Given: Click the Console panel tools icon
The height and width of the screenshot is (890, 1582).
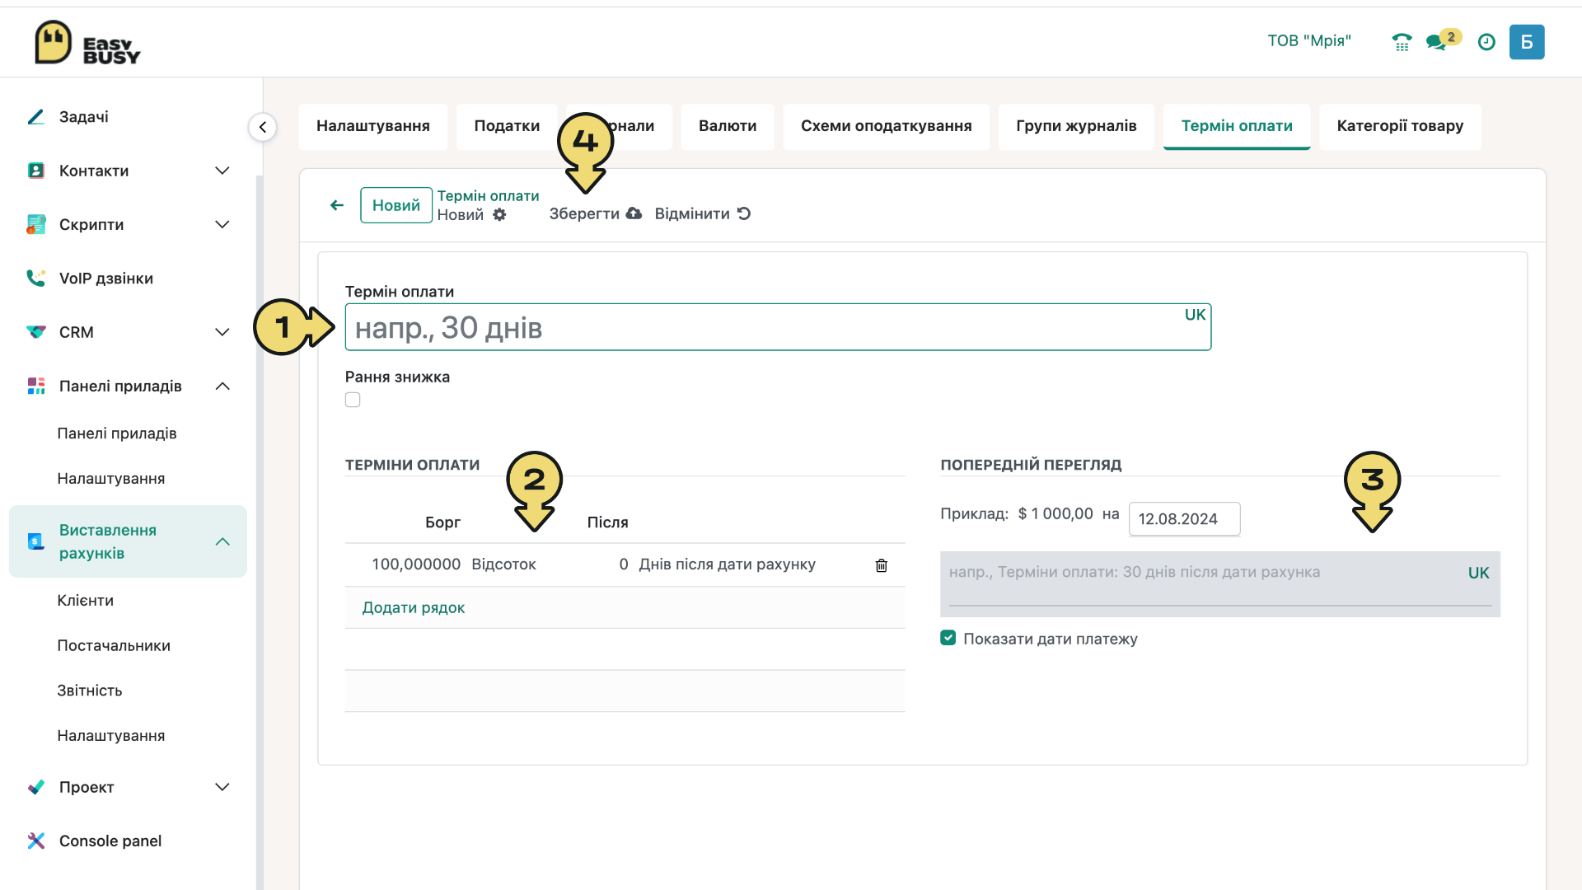Looking at the screenshot, I should pos(35,841).
